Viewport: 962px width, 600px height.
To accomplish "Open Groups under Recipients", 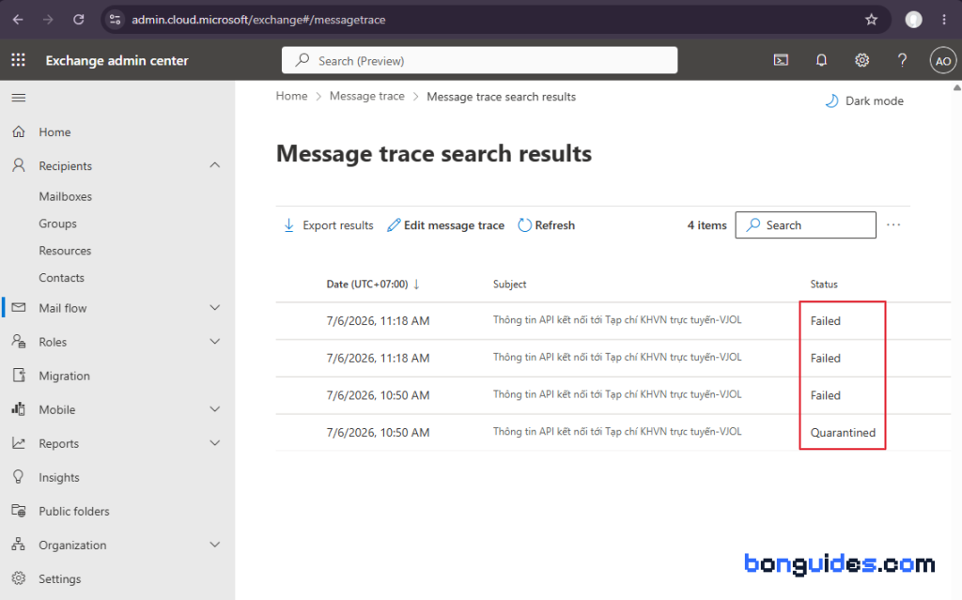I will coord(57,223).
